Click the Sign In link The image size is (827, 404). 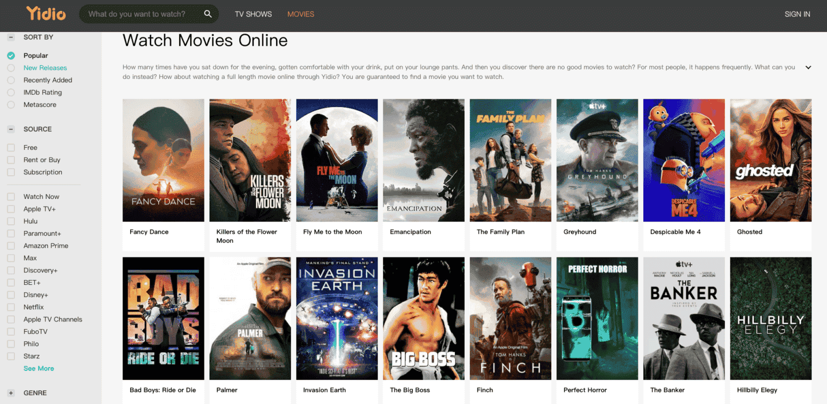[797, 14]
